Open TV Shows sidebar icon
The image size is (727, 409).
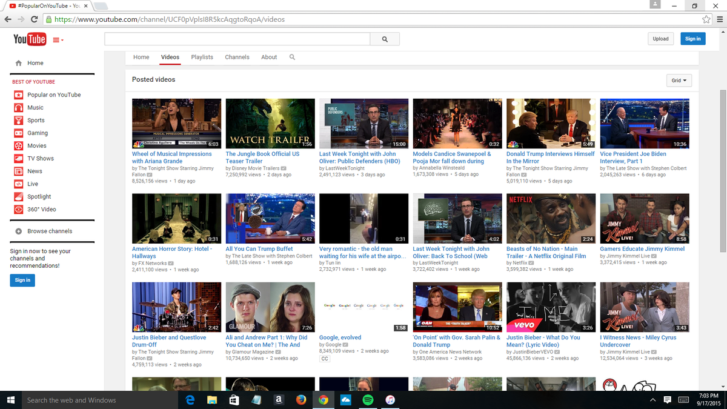[x=19, y=159]
